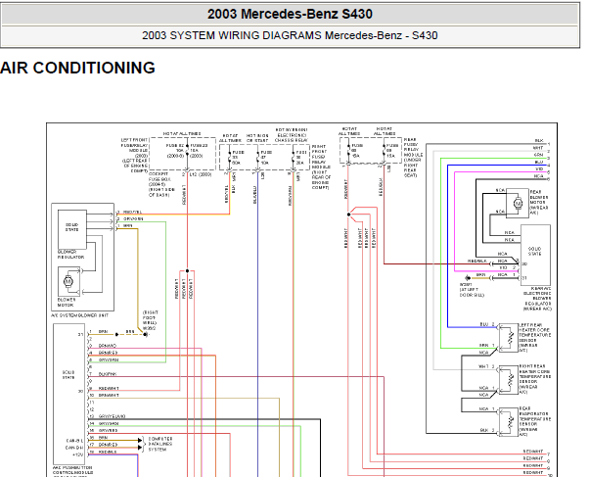Image resolution: width=589 pixels, height=477 pixels.
Task: Click the rear A/C electronic blower regulator box
Action: [535, 255]
